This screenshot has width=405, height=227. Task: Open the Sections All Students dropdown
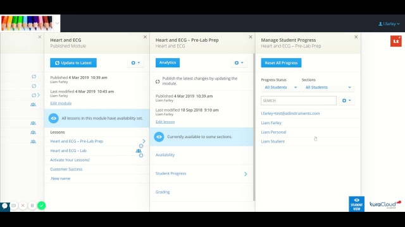pyautogui.click(x=328, y=87)
